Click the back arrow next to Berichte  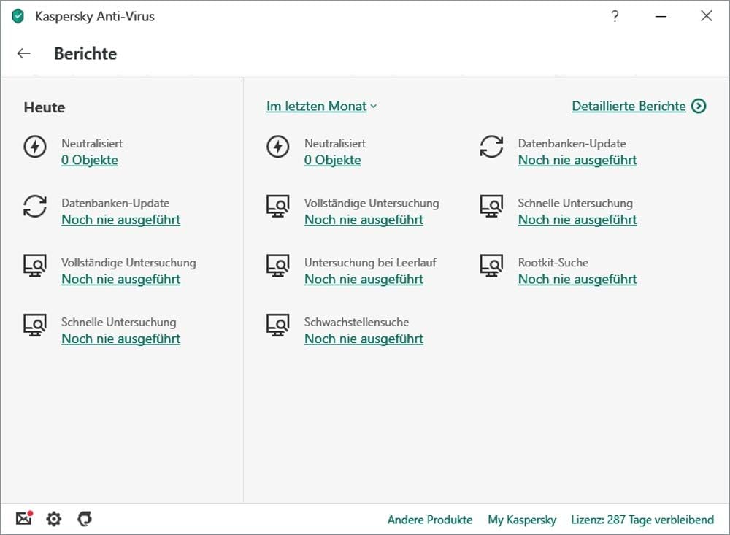pos(24,53)
